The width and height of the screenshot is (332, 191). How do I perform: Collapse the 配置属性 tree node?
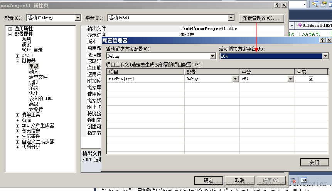tap(10, 34)
